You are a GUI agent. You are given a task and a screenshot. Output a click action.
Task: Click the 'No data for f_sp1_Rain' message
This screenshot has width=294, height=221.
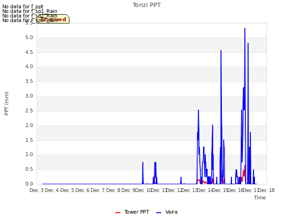(30, 11)
